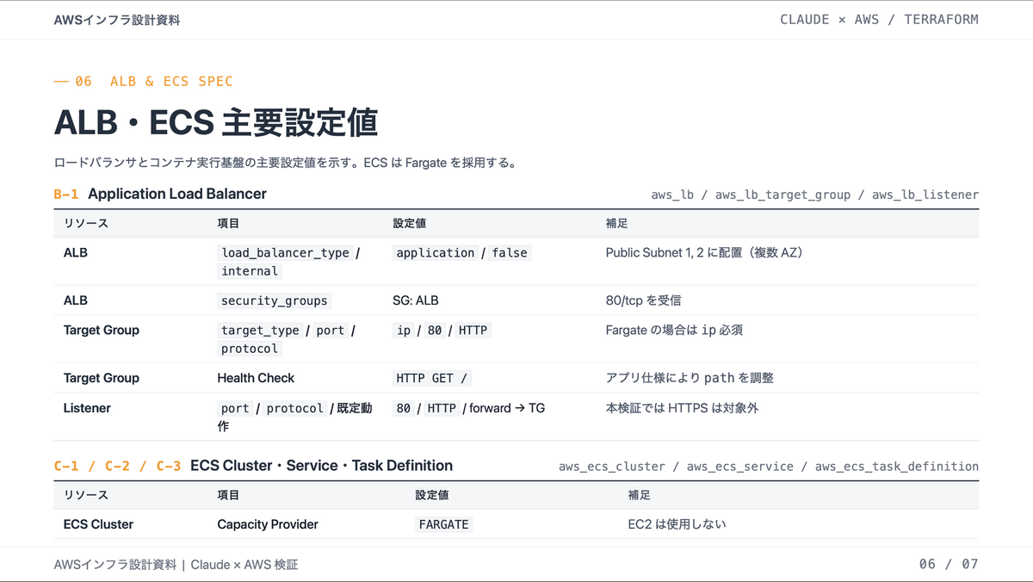Click the "forward → TG" value text
The width and height of the screenshot is (1033, 582).
coord(507,408)
